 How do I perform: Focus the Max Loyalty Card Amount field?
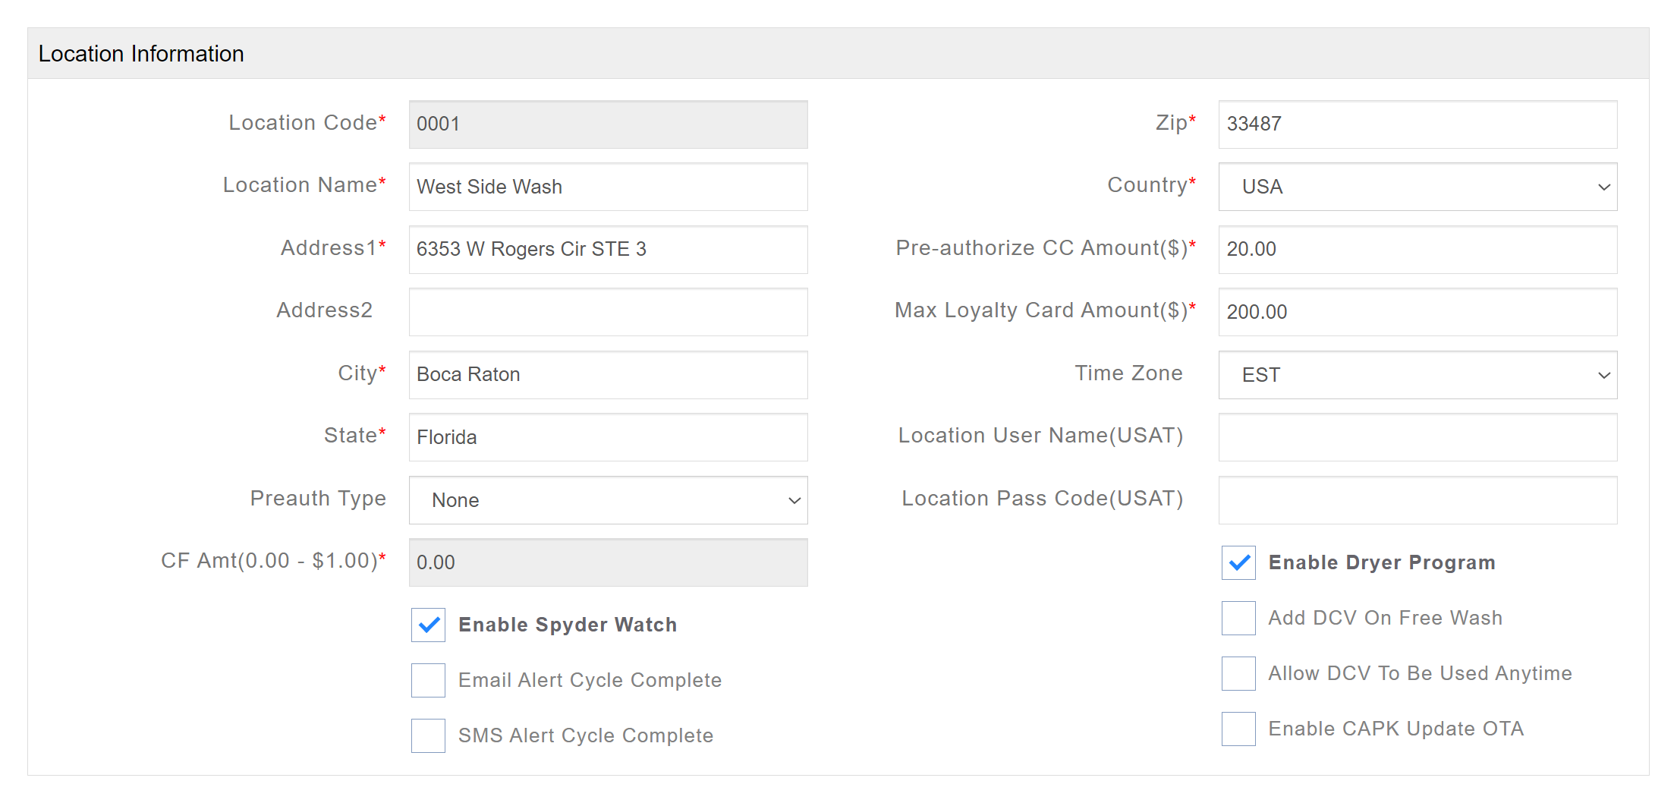pyautogui.click(x=1417, y=312)
